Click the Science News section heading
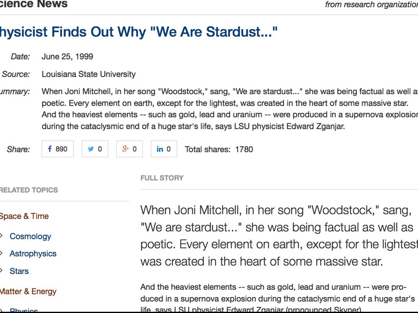The height and width of the screenshot is (313, 418). [x=34, y=4]
